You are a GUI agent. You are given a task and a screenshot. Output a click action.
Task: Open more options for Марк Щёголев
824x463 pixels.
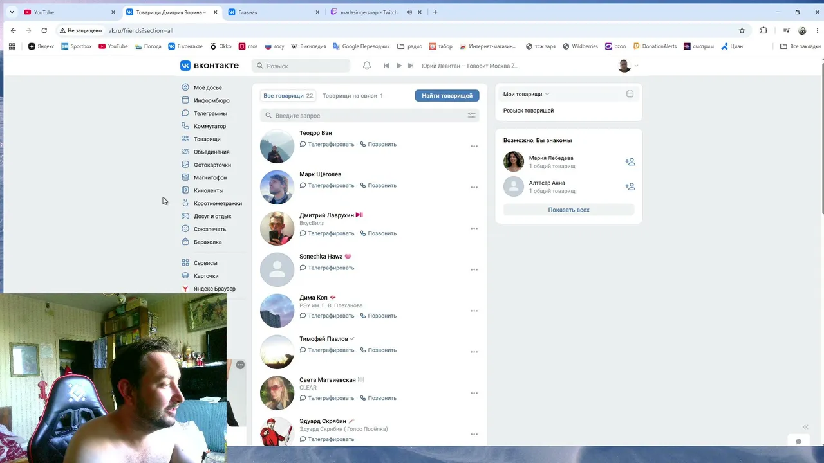coord(474,187)
